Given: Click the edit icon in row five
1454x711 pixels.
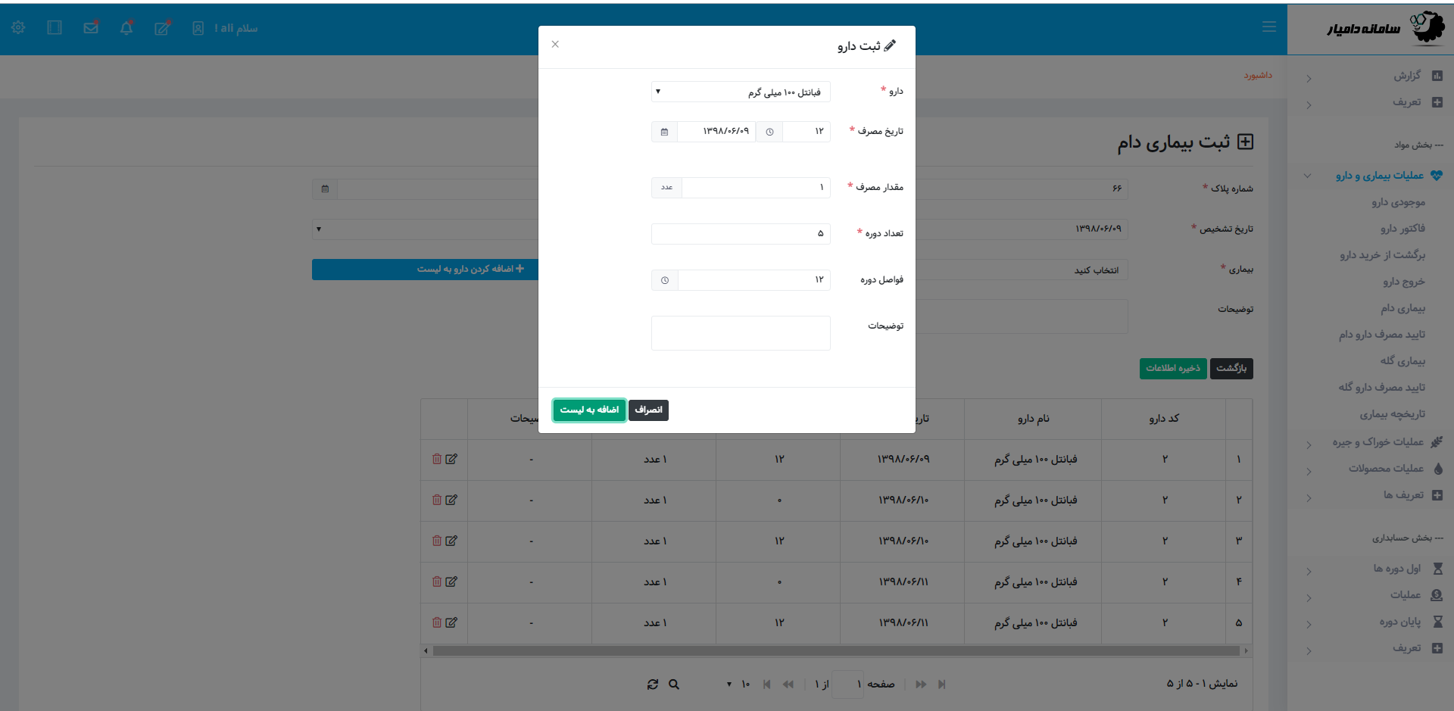Looking at the screenshot, I should pyautogui.click(x=451, y=622).
